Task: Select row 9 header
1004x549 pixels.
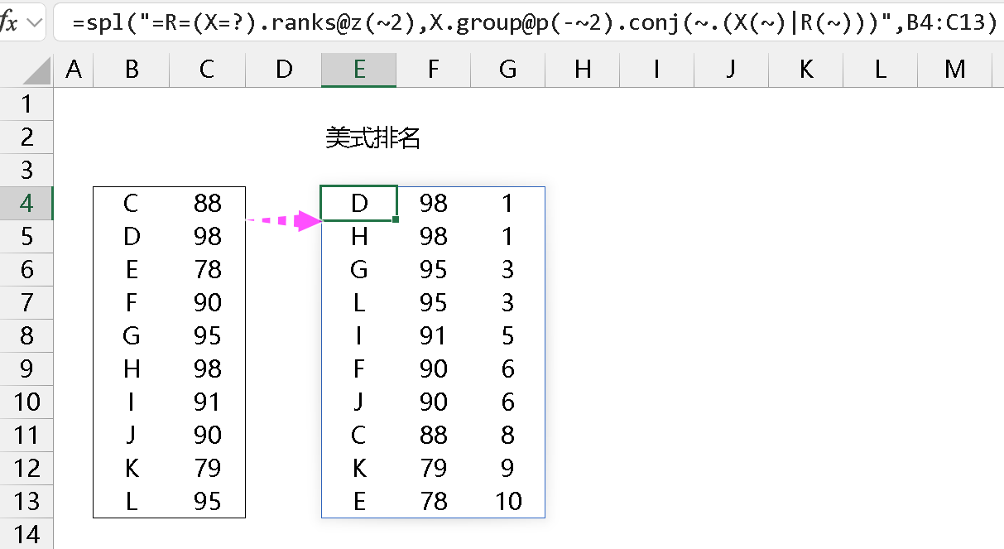Action: pyautogui.click(x=26, y=369)
